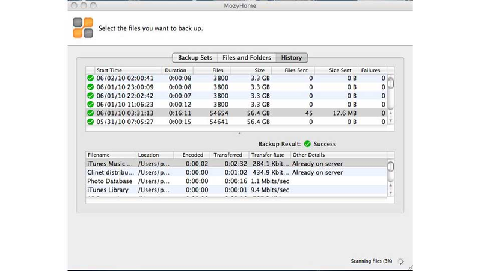Click the file details scroll down arrow
481x271 pixels.
[x=390, y=193]
